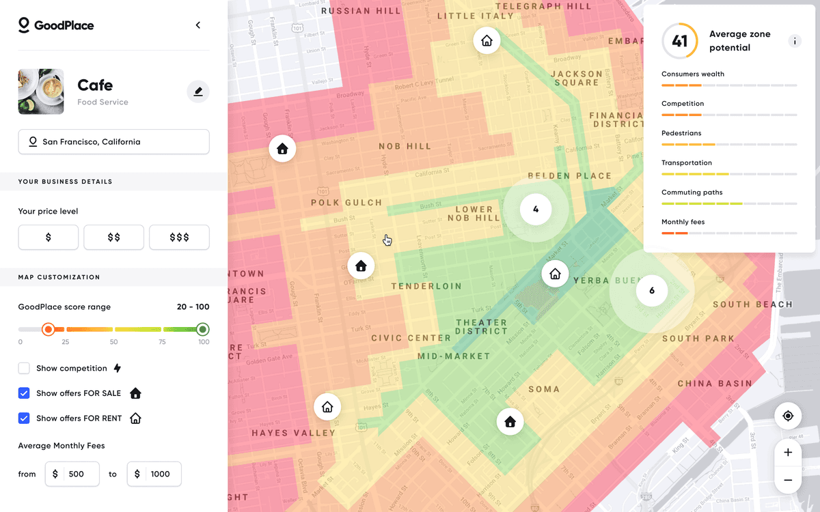Uncheck Show offers FOR RENT
The image size is (820, 512).
click(24, 418)
